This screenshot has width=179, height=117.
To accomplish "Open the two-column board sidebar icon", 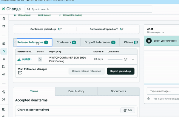I will point(4,44).
